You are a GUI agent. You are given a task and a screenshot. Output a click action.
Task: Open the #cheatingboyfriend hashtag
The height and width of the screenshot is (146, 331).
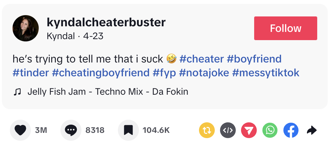(101, 72)
